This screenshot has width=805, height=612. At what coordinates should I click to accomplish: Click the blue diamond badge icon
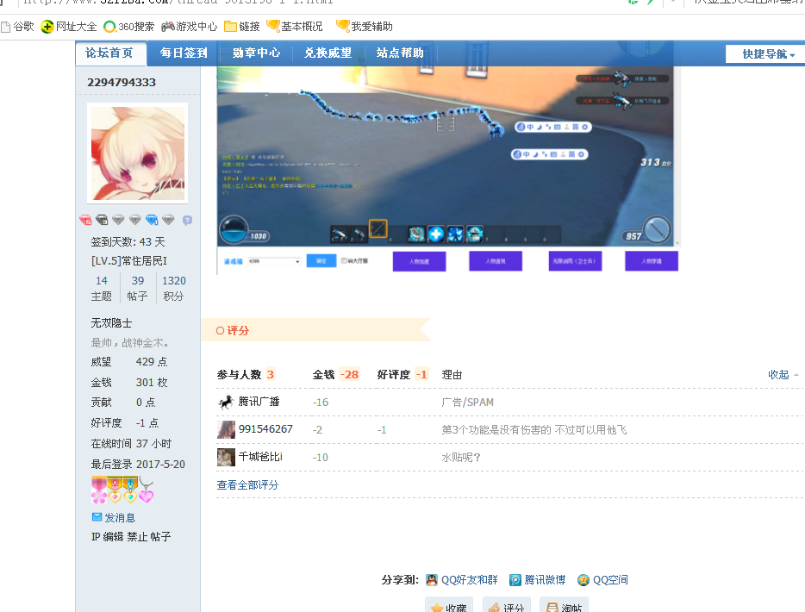pos(152,221)
